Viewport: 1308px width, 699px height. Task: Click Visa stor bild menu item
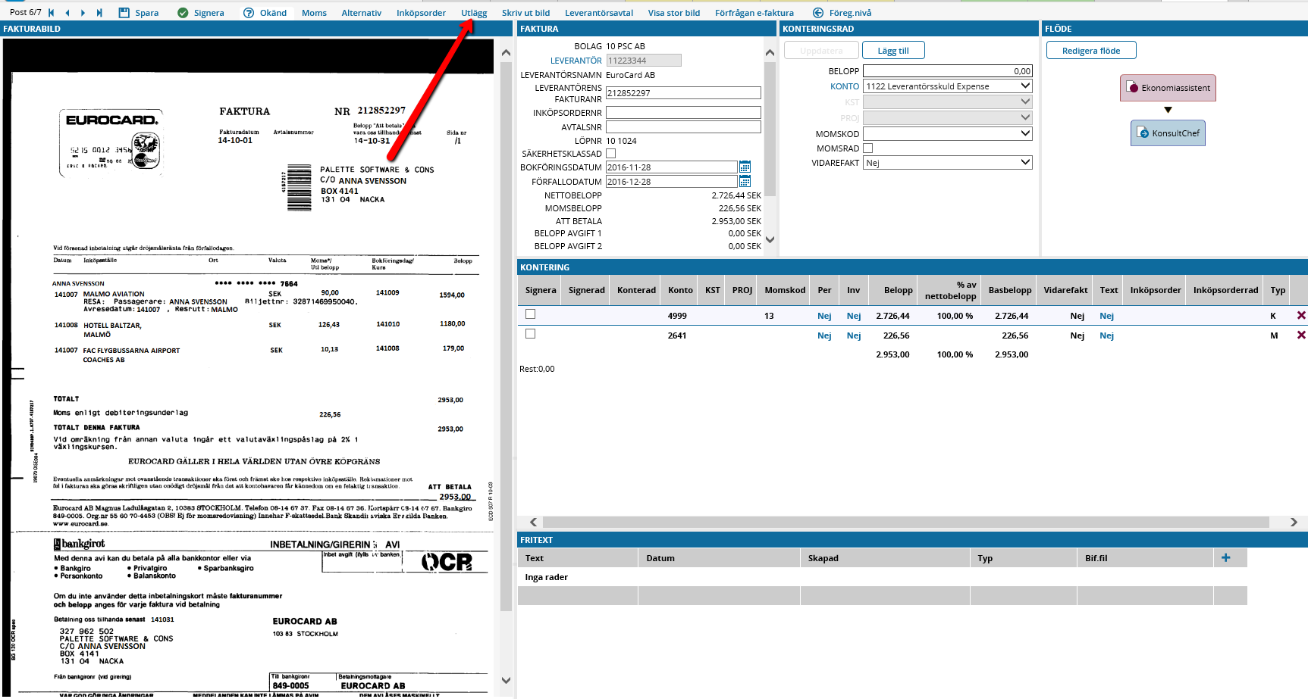coord(674,13)
